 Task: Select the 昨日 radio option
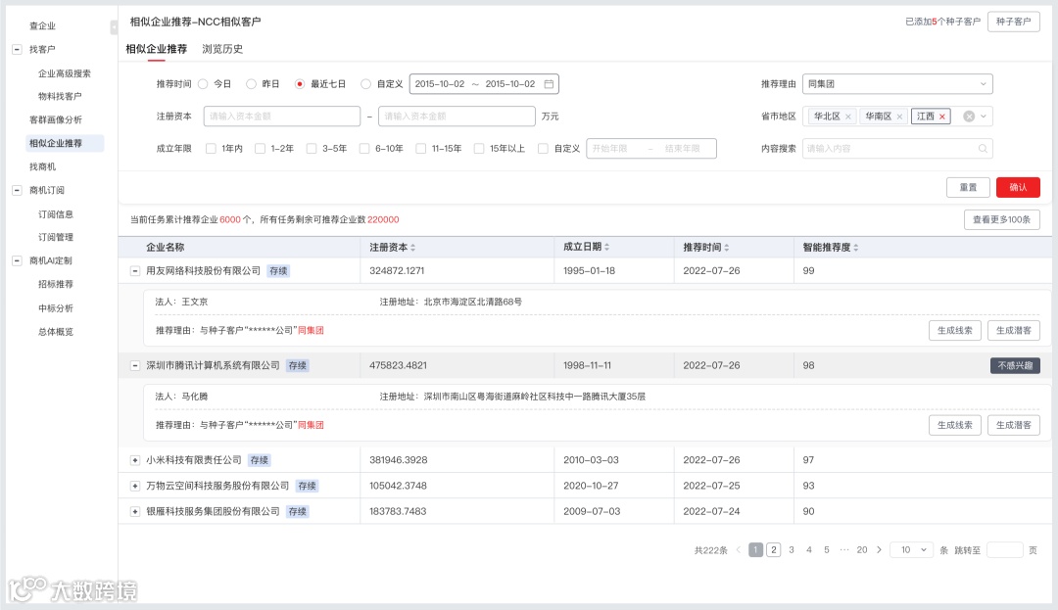coord(251,84)
